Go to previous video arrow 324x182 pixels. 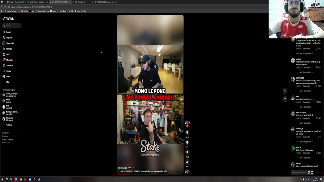coord(285,91)
